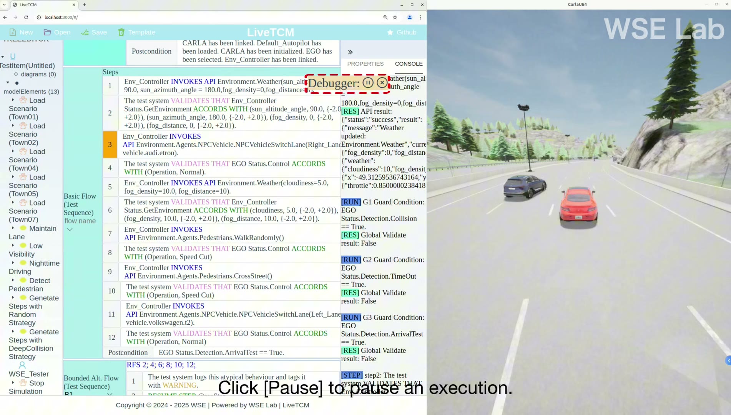
Task: Click the browser back arrow
Action: [x=5, y=17]
